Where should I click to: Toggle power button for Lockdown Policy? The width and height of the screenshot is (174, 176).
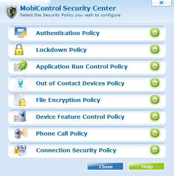click(155, 49)
